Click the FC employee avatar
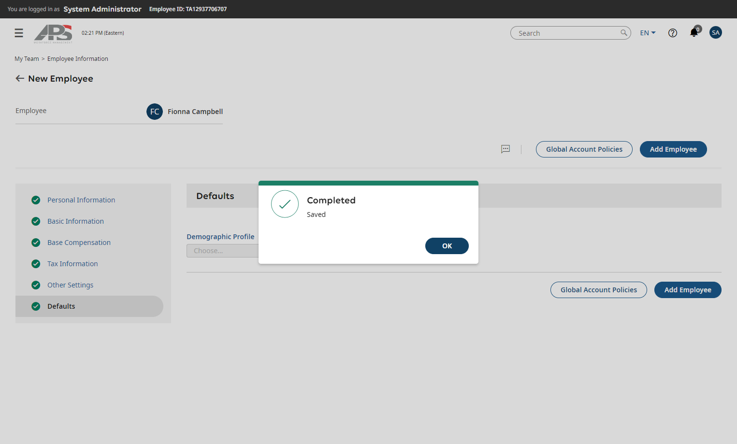Screen dimensions: 737x444 [155, 112]
